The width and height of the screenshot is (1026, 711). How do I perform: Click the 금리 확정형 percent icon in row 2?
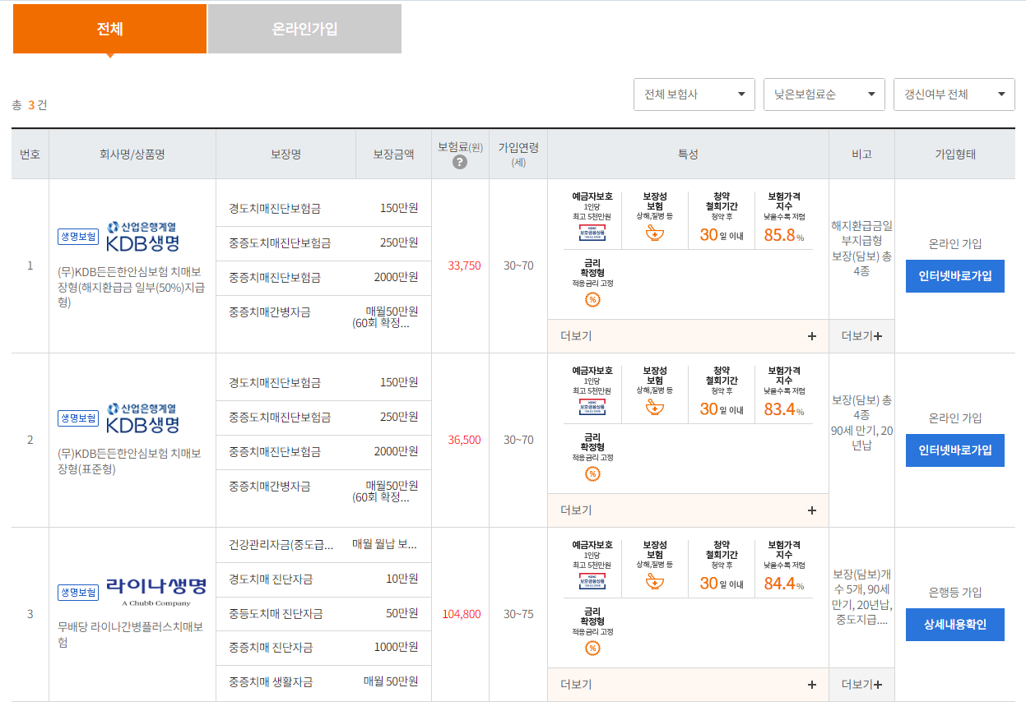coord(592,473)
